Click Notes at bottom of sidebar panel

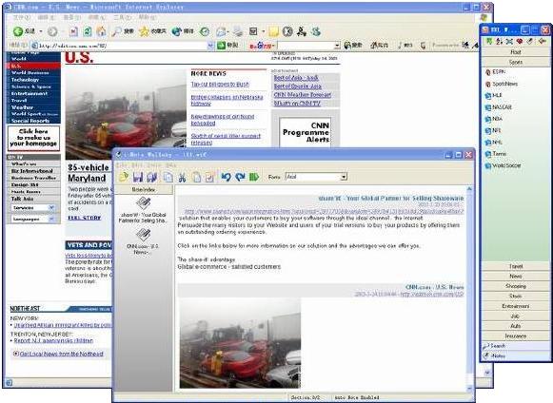(516, 355)
